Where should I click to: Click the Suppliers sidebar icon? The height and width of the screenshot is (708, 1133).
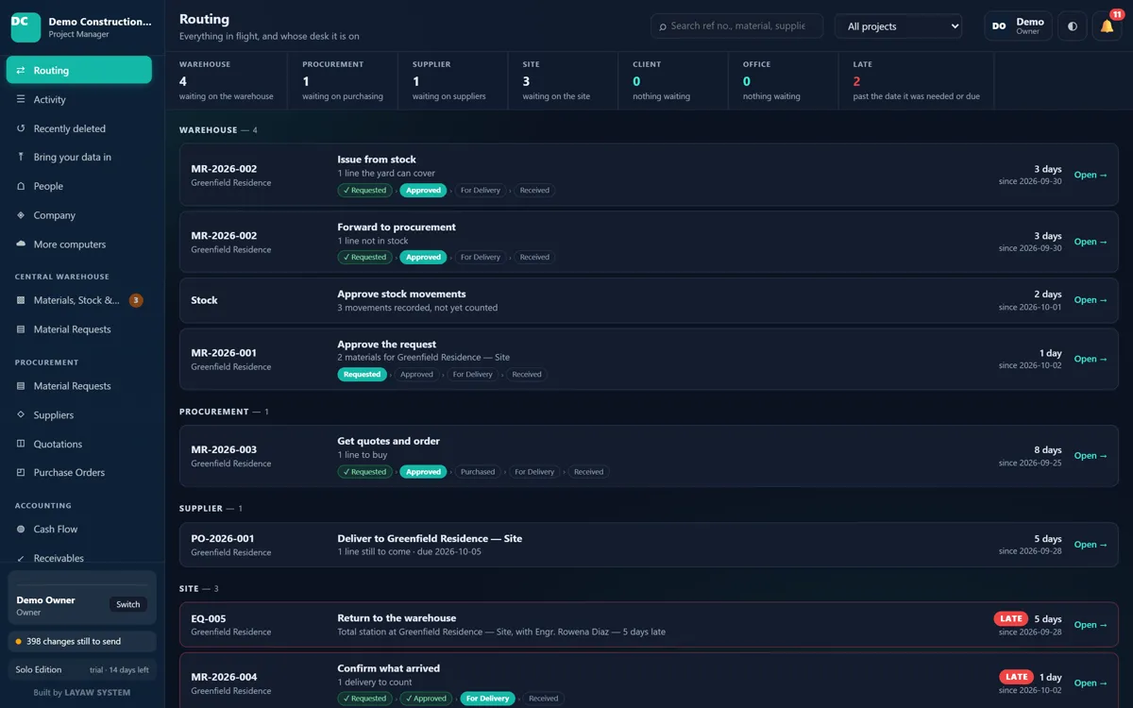21,414
